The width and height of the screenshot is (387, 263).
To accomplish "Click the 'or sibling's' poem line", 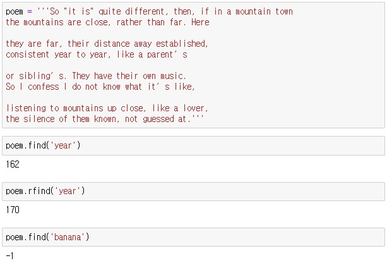I will pyautogui.click(x=96, y=76).
